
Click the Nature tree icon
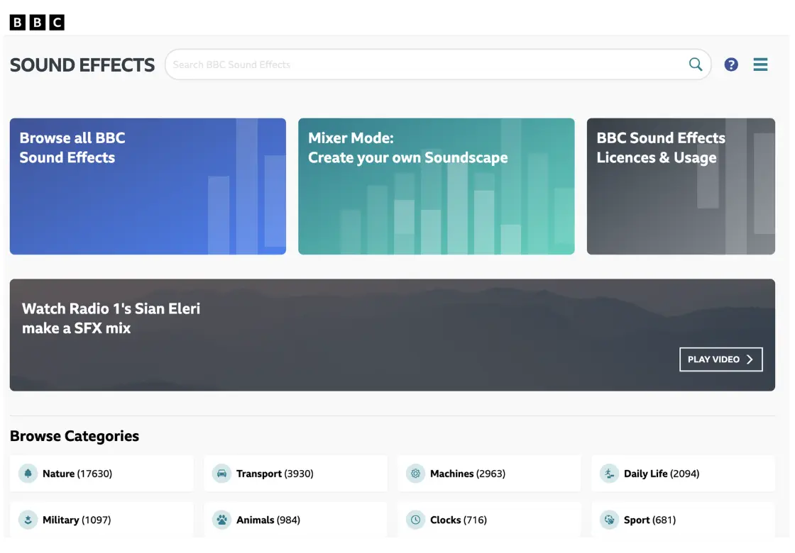[28, 474]
